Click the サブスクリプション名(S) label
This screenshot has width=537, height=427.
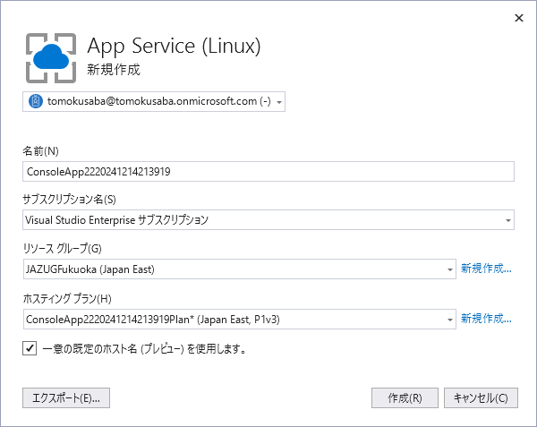click(x=70, y=199)
